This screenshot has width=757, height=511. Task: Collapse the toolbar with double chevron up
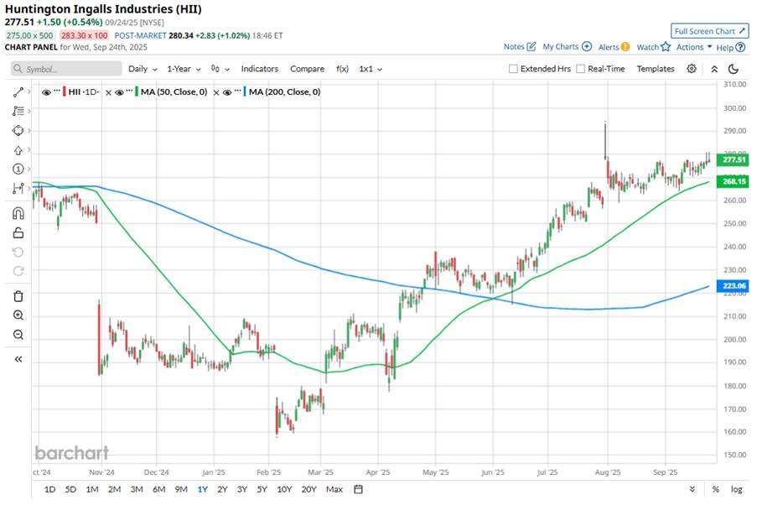tap(714, 69)
